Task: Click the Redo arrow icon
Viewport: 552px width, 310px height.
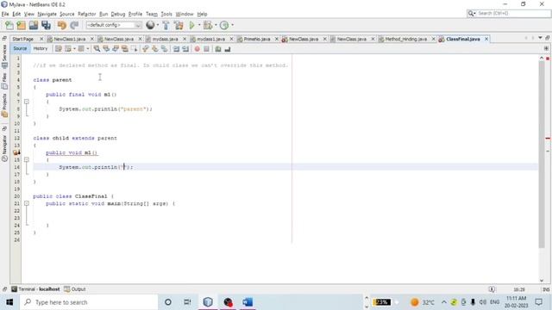Action: tap(74, 25)
